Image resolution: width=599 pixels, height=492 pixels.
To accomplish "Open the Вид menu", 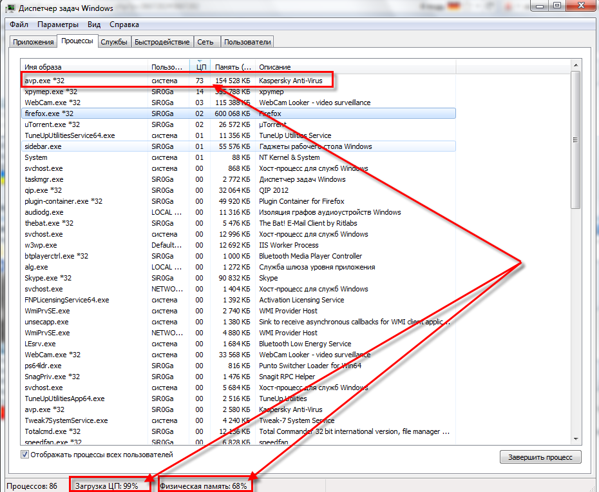I will click(94, 25).
